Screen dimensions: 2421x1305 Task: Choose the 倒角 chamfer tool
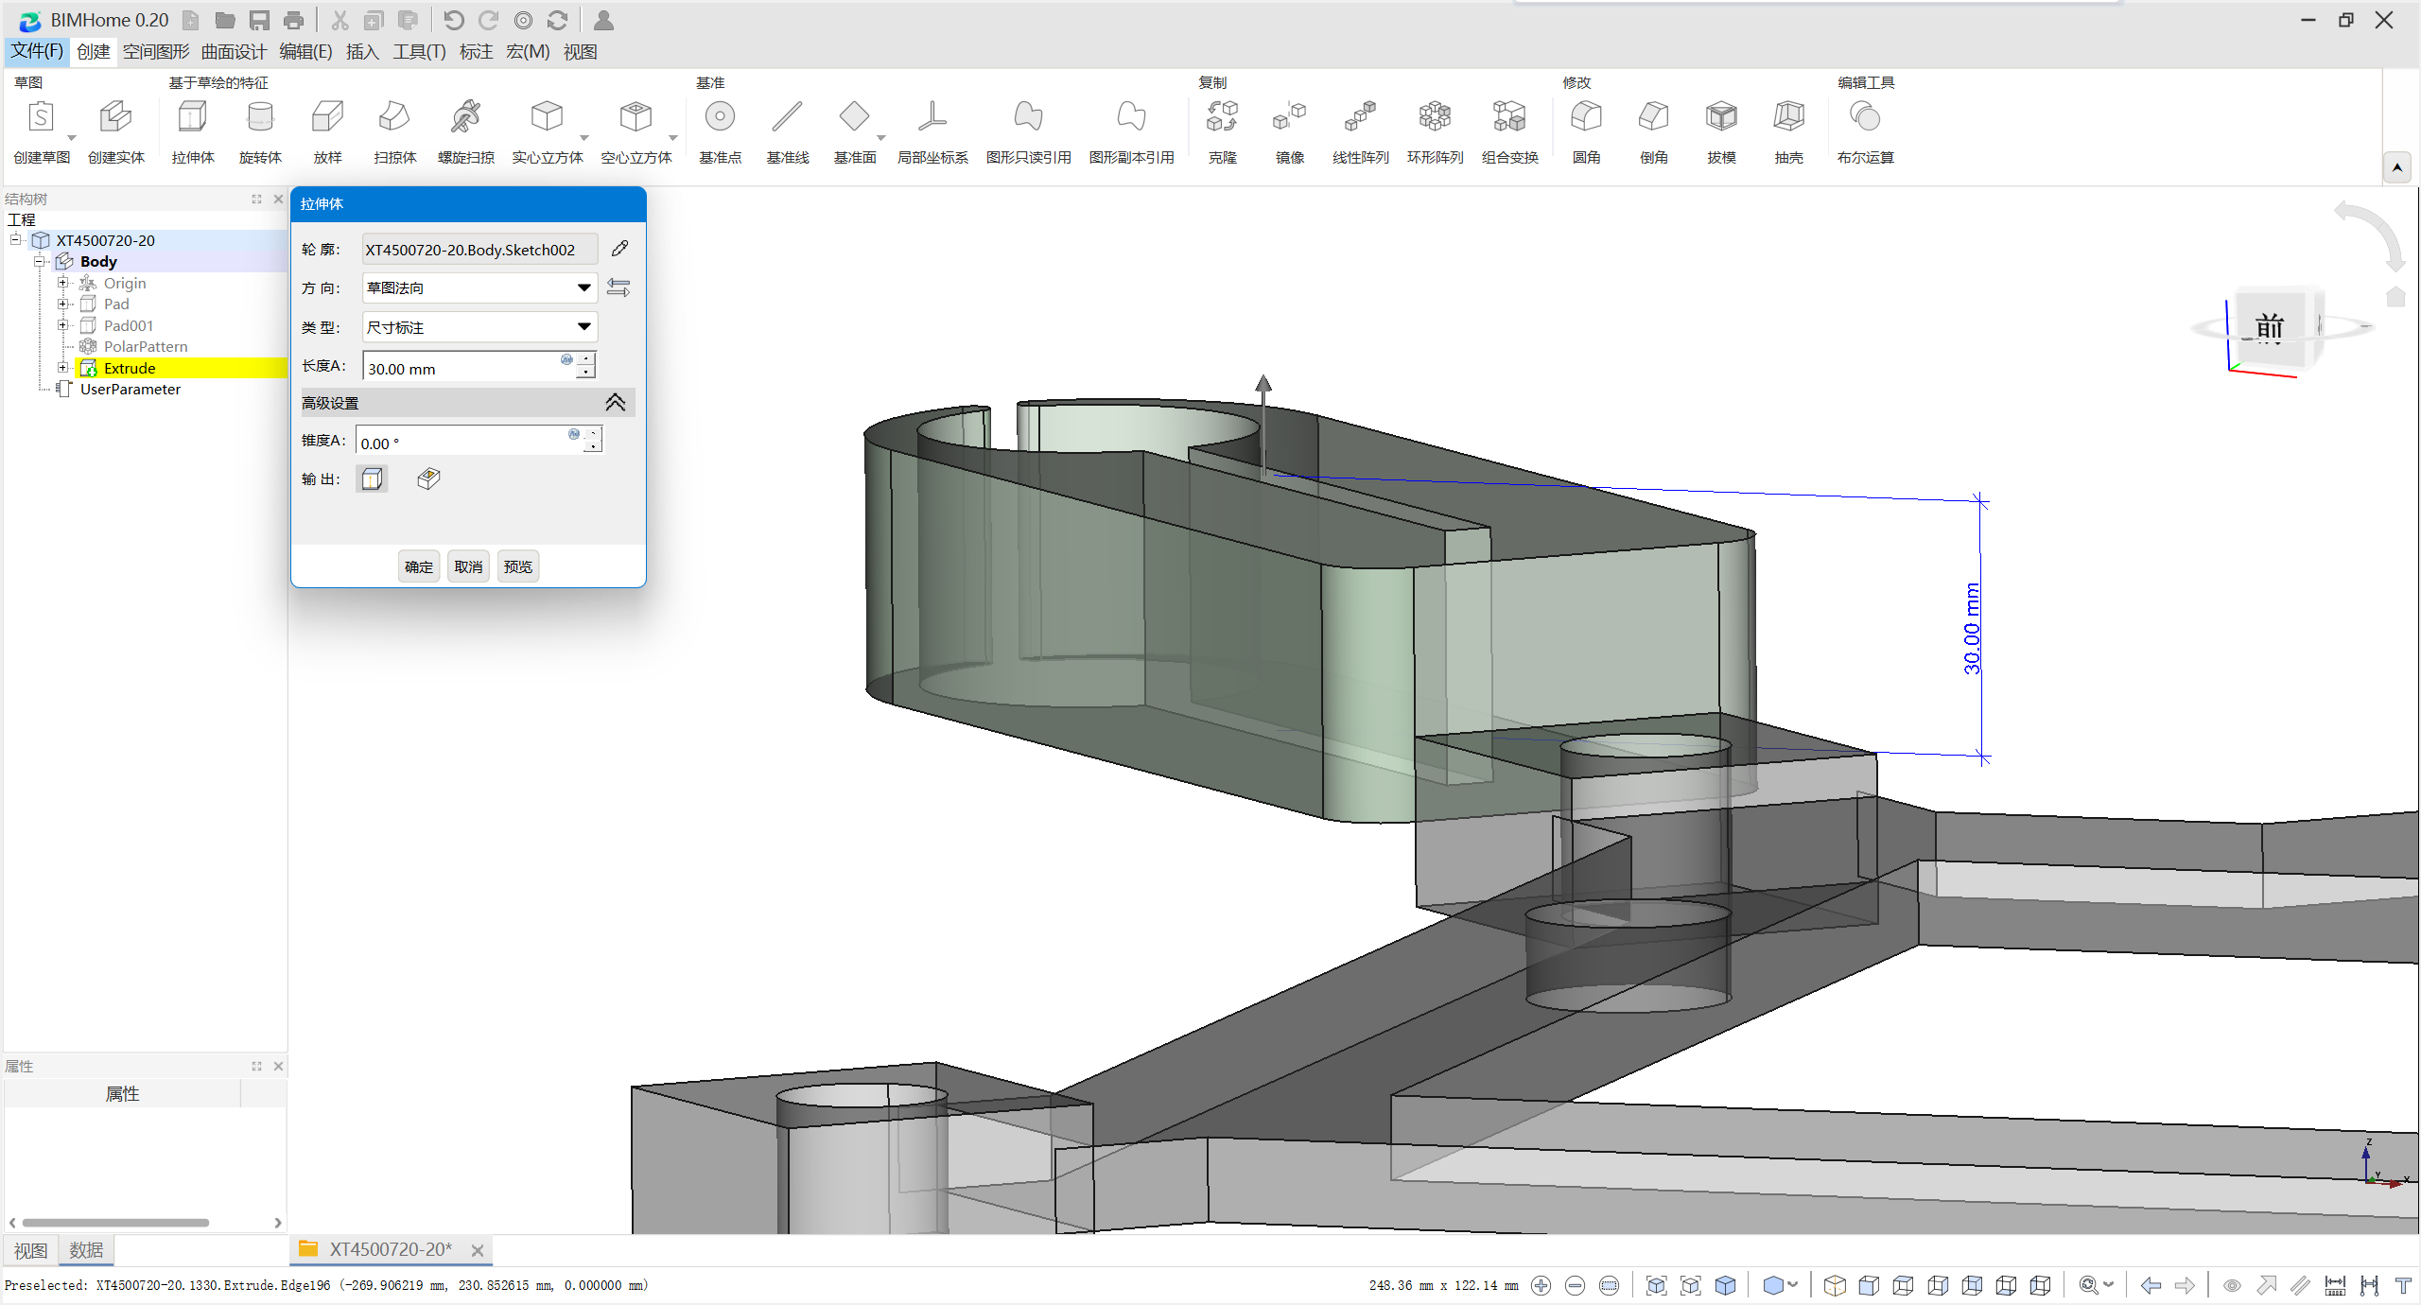coord(1653,131)
